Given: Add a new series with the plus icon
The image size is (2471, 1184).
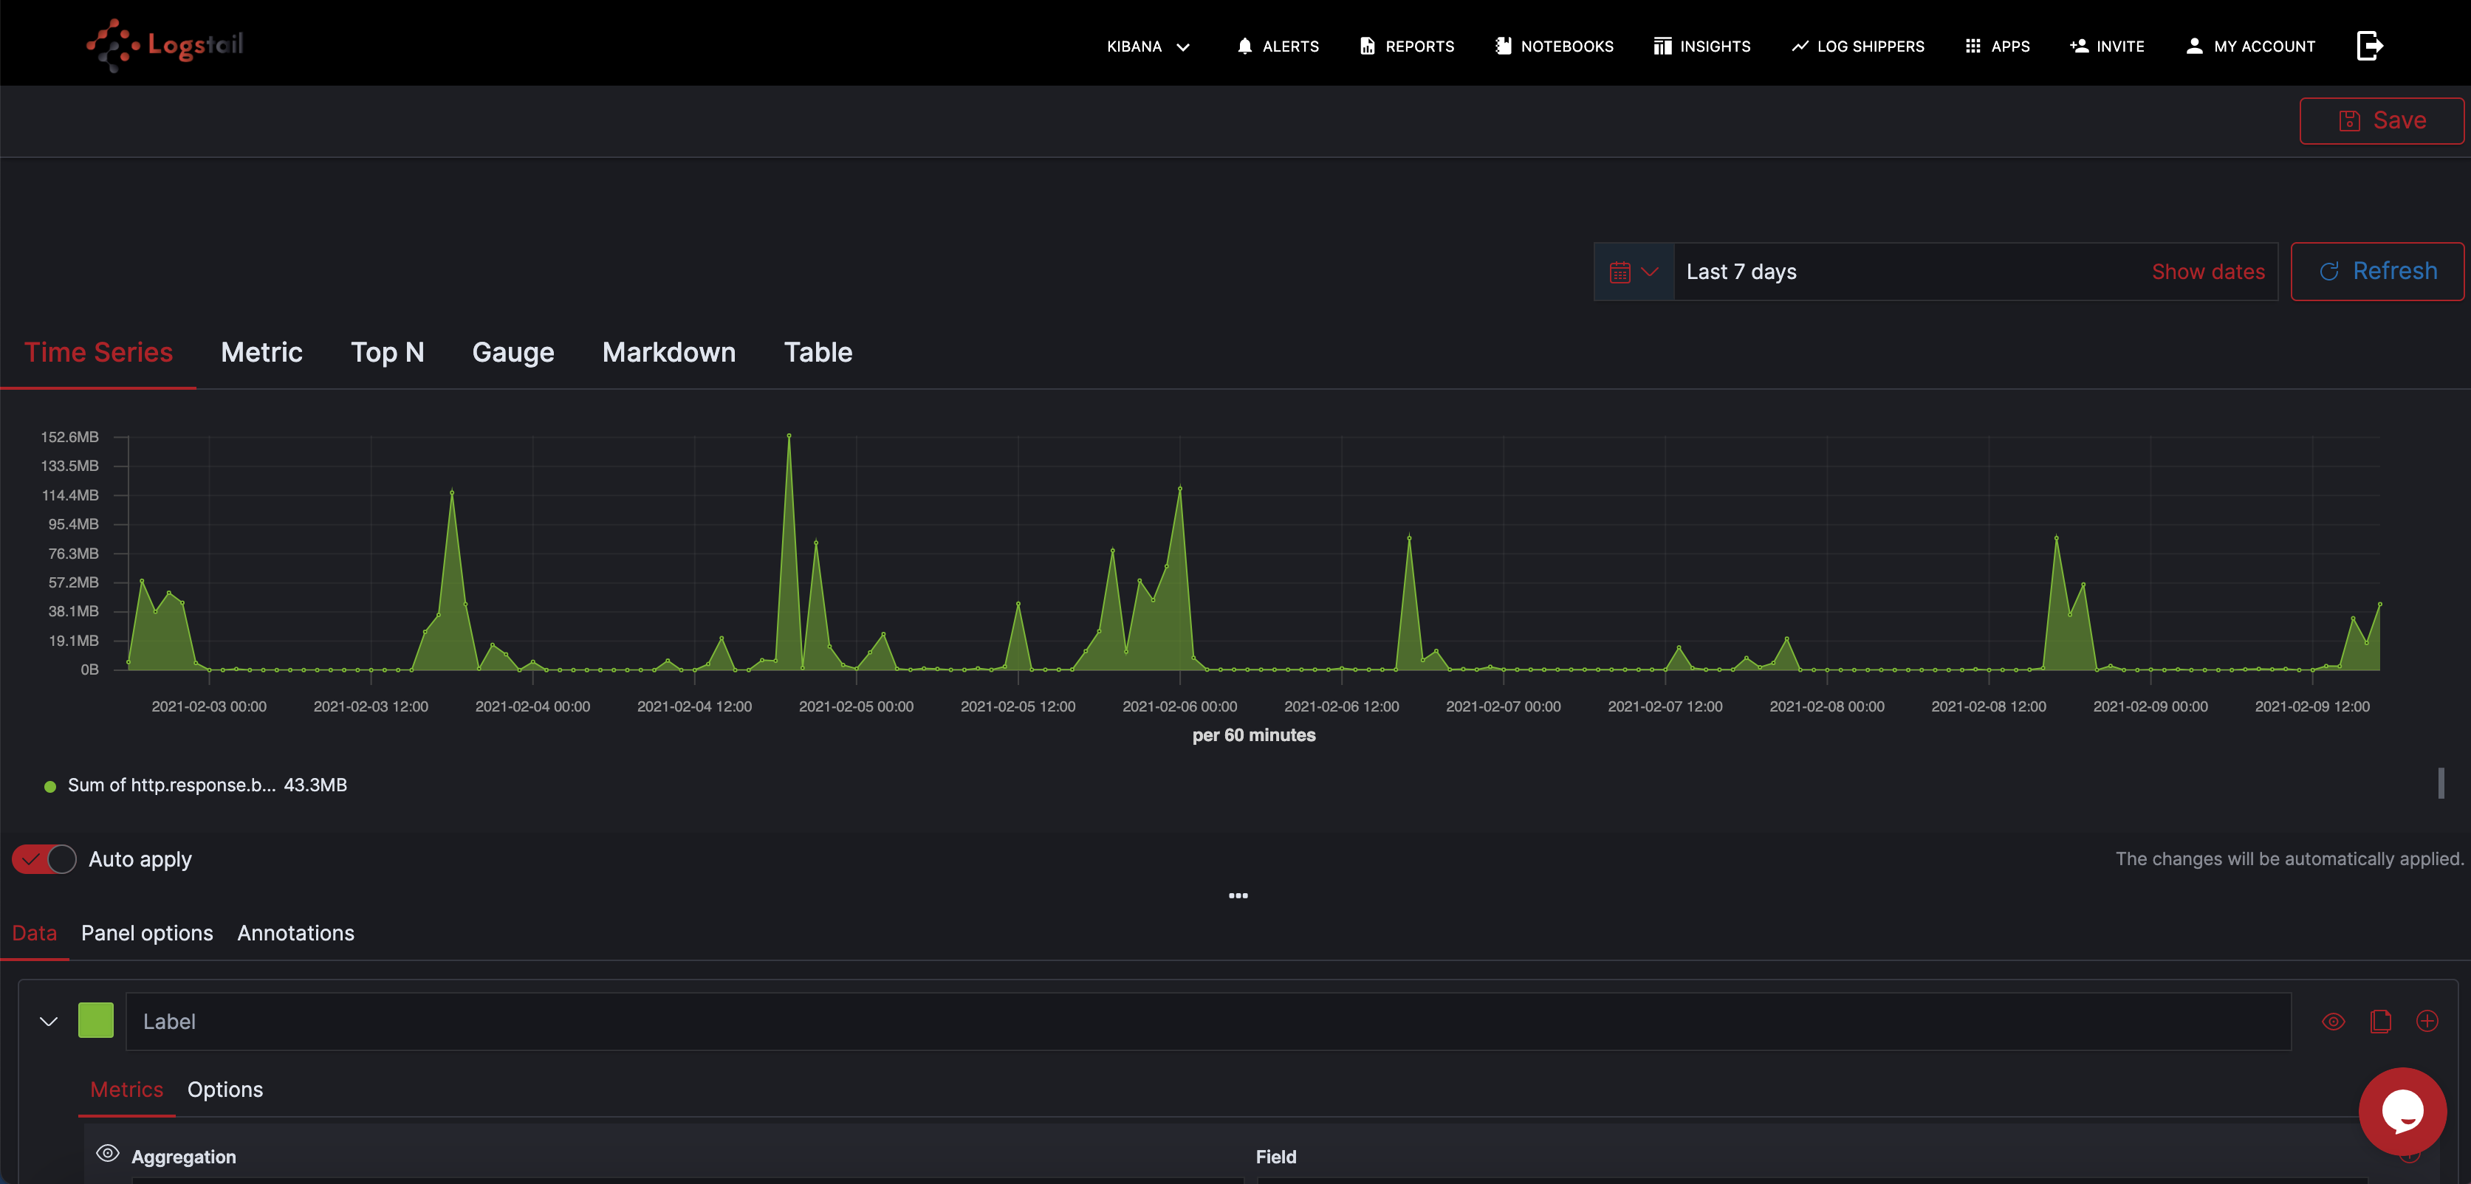Looking at the screenshot, I should click(x=2427, y=1021).
